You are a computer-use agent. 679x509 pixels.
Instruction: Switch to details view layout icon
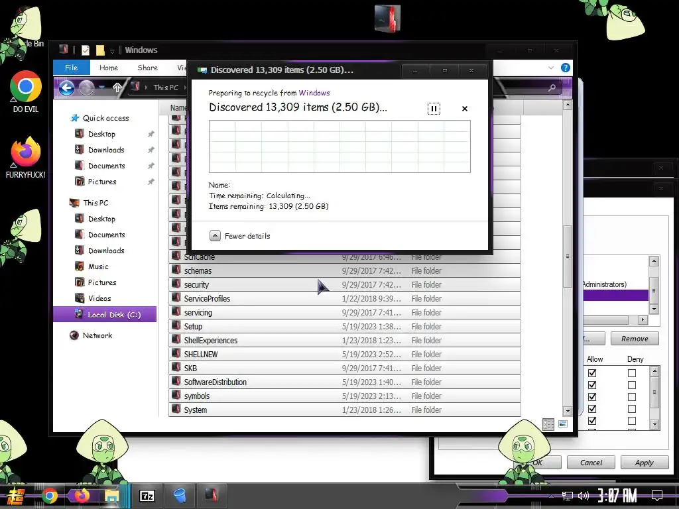548,424
